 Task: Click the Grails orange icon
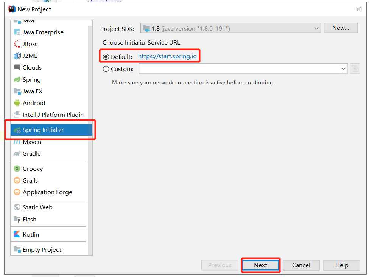(17, 180)
